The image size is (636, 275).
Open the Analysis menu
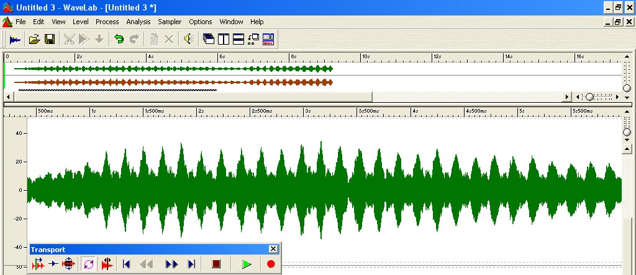[138, 22]
